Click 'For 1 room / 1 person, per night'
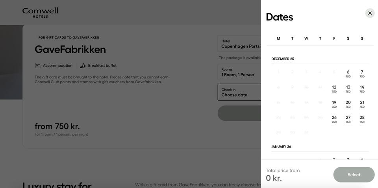Image resolution: width=378 pixels, height=188 pixels. point(61,135)
